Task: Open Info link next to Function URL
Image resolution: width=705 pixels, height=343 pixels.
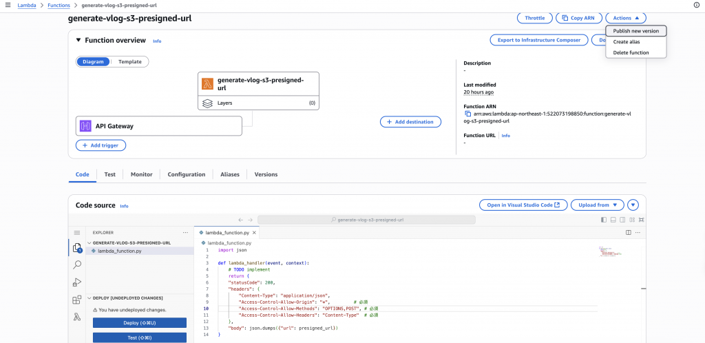Action: point(506,135)
